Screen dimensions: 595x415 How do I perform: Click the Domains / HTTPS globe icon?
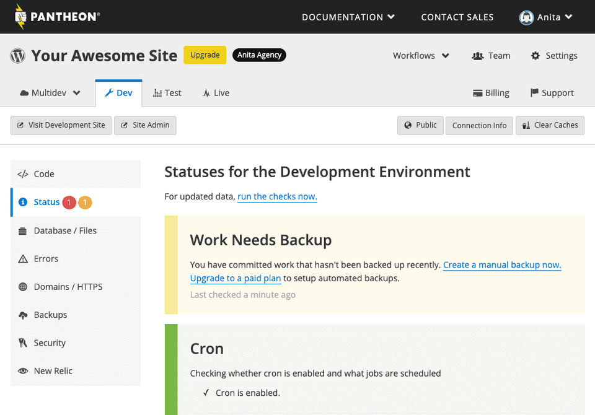pyautogui.click(x=23, y=287)
